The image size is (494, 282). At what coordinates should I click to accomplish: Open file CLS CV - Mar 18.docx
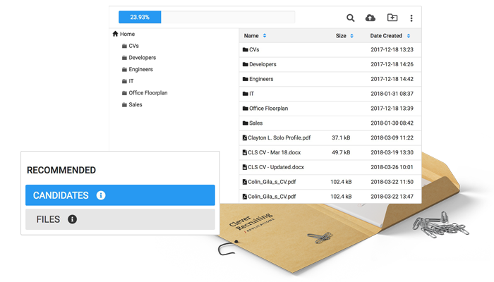tap(274, 152)
